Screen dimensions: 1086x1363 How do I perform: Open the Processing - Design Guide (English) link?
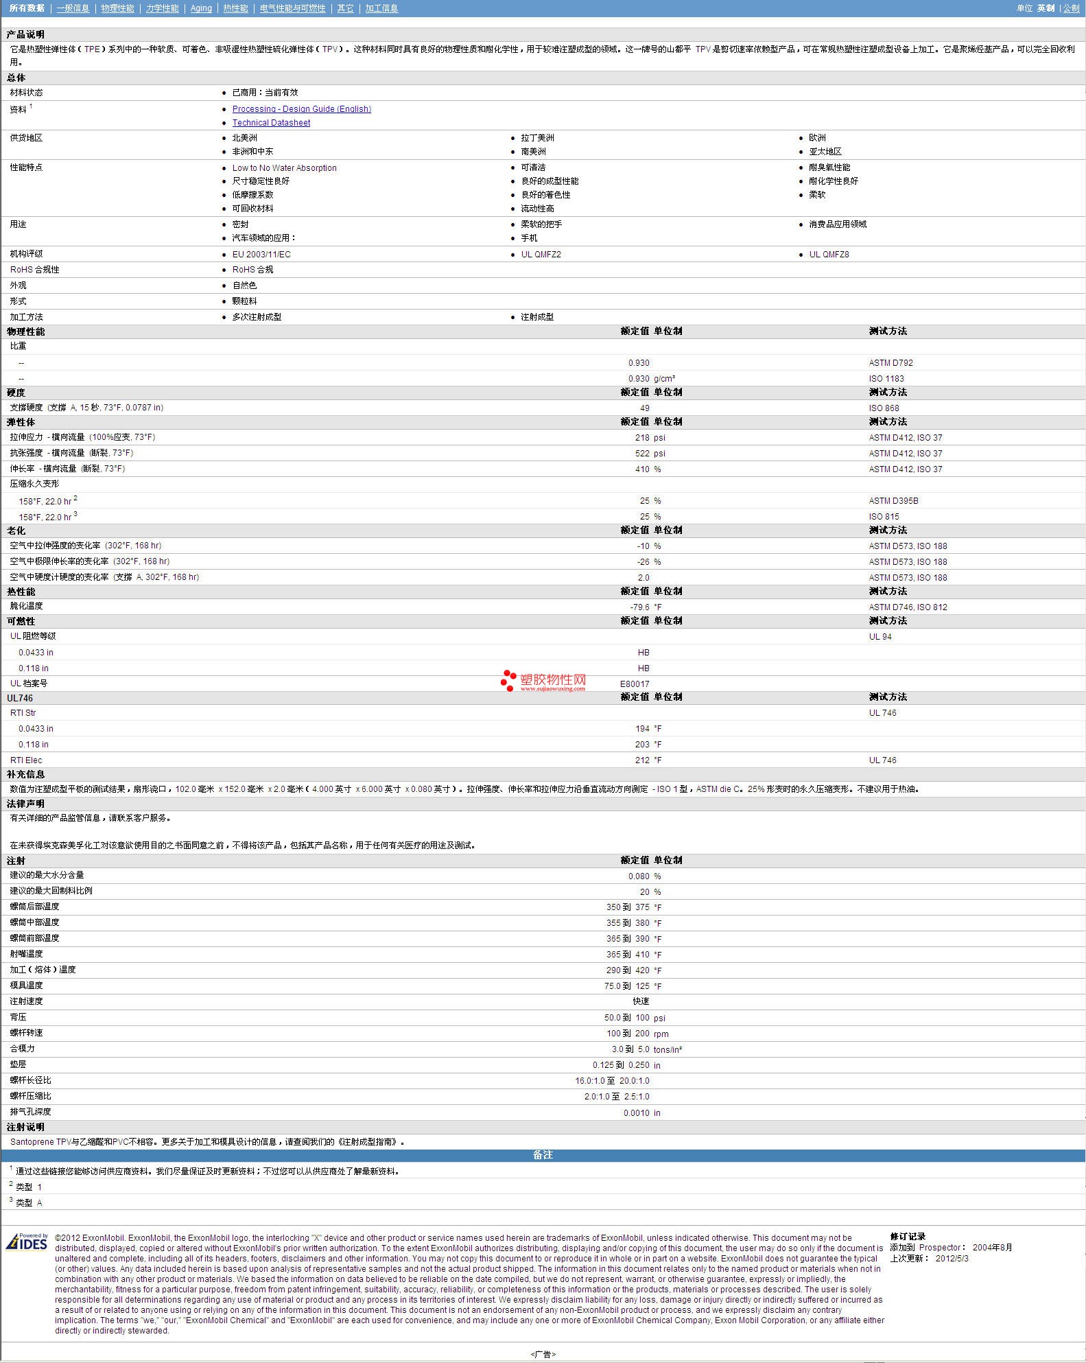click(x=301, y=109)
